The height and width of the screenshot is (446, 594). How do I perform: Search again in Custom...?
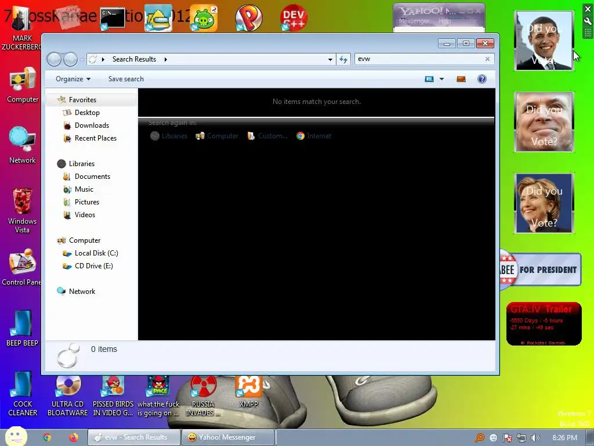click(267, 136)
